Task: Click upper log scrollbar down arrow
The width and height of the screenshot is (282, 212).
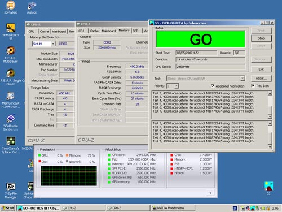Action: point(270,116)
